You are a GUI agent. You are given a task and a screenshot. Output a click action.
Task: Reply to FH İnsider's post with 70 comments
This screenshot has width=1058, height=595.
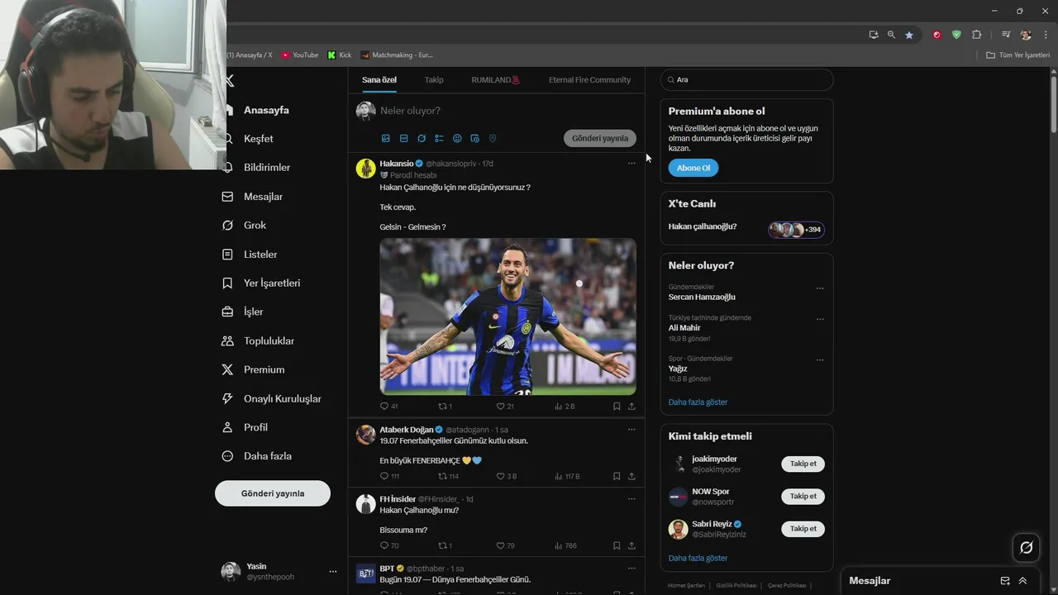point(389,545)
